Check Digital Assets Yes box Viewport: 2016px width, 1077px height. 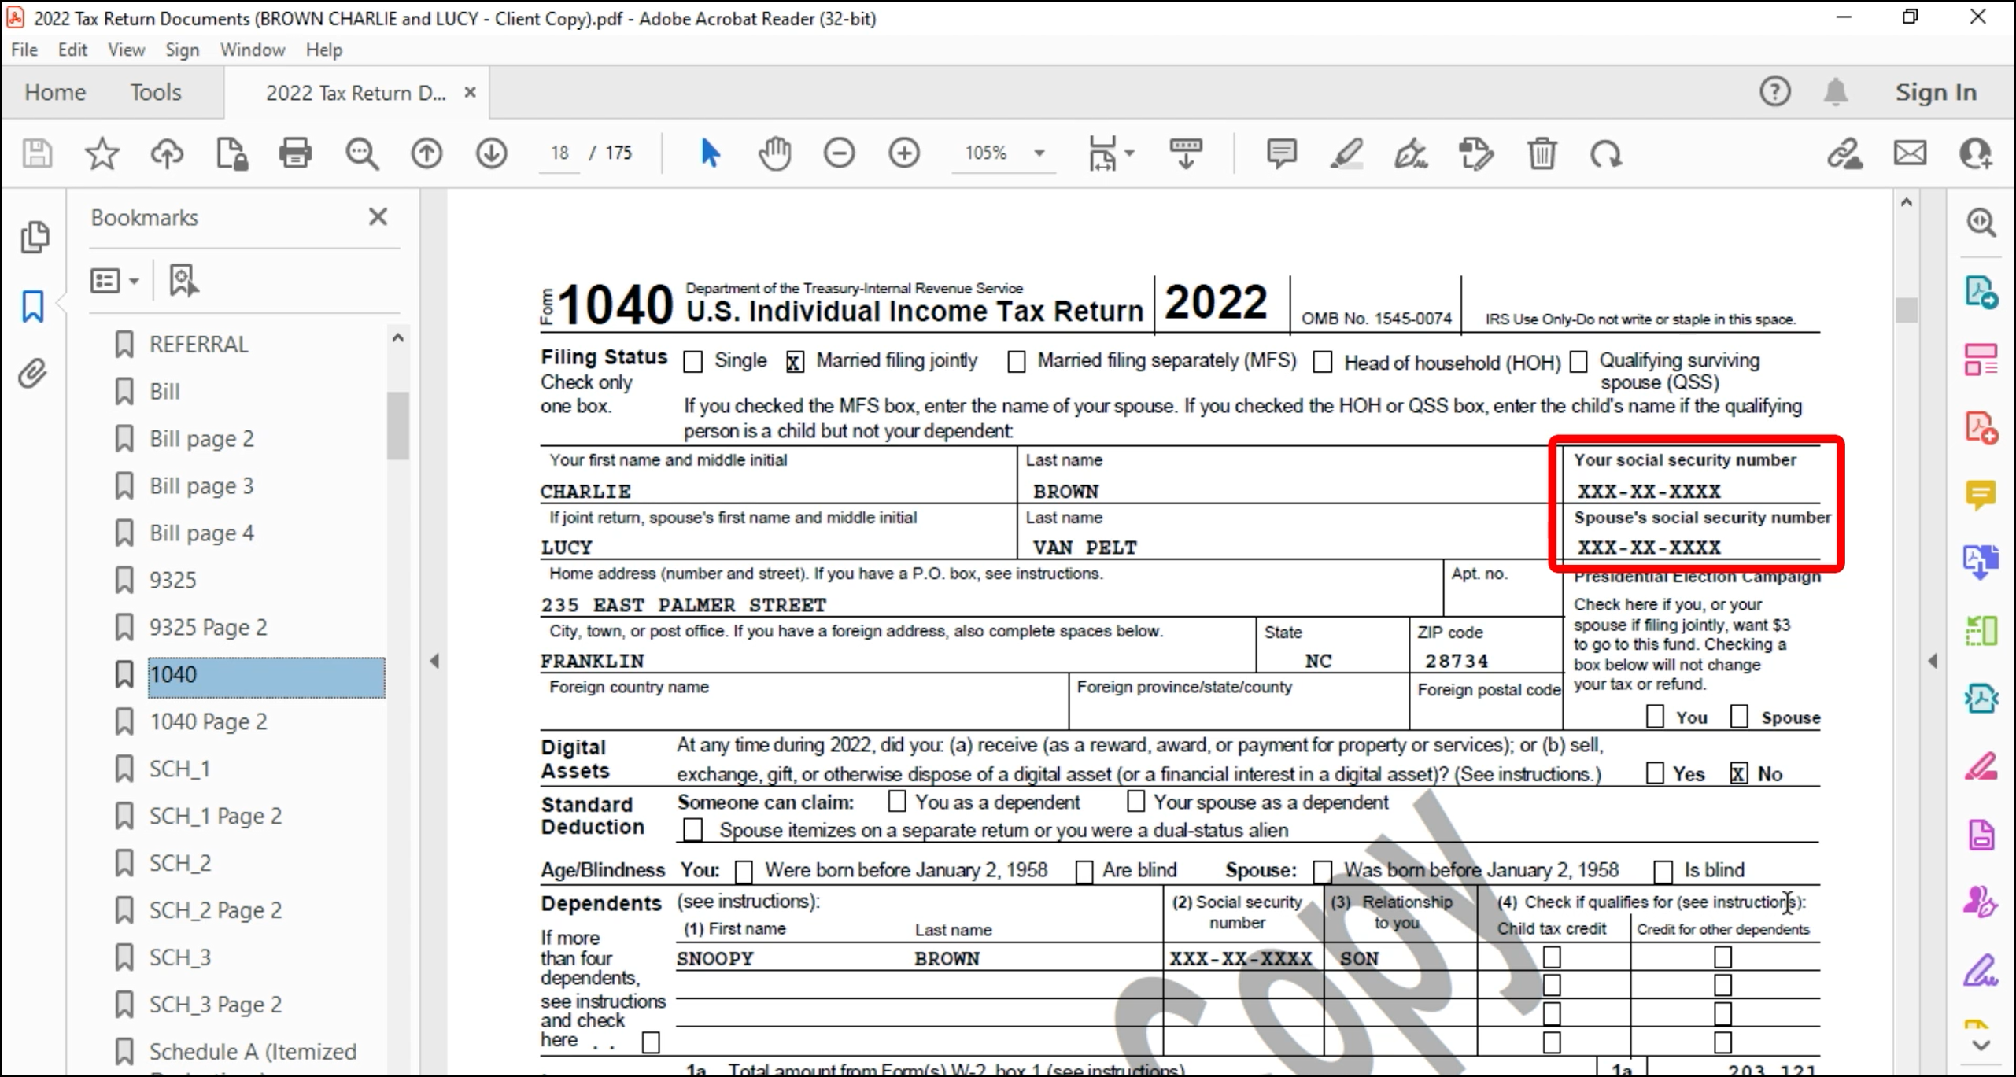tap(1655, 773)
